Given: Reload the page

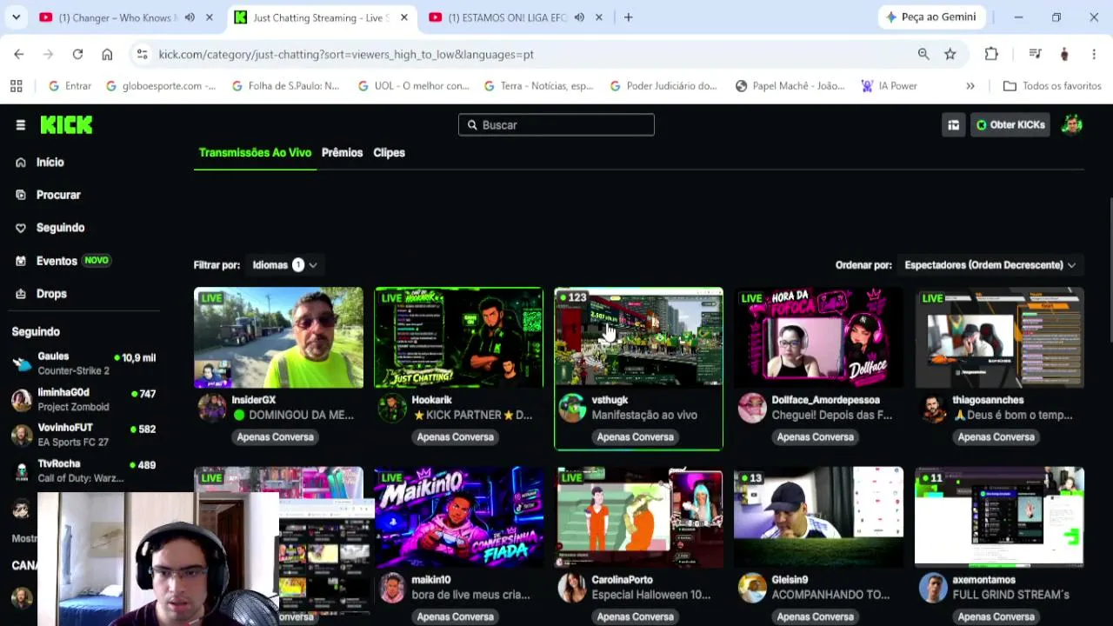Looking at the screenshot, I should click(77, 54).
